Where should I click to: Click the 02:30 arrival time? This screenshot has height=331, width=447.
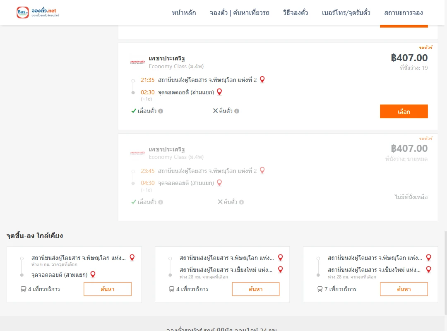[147, 92]
